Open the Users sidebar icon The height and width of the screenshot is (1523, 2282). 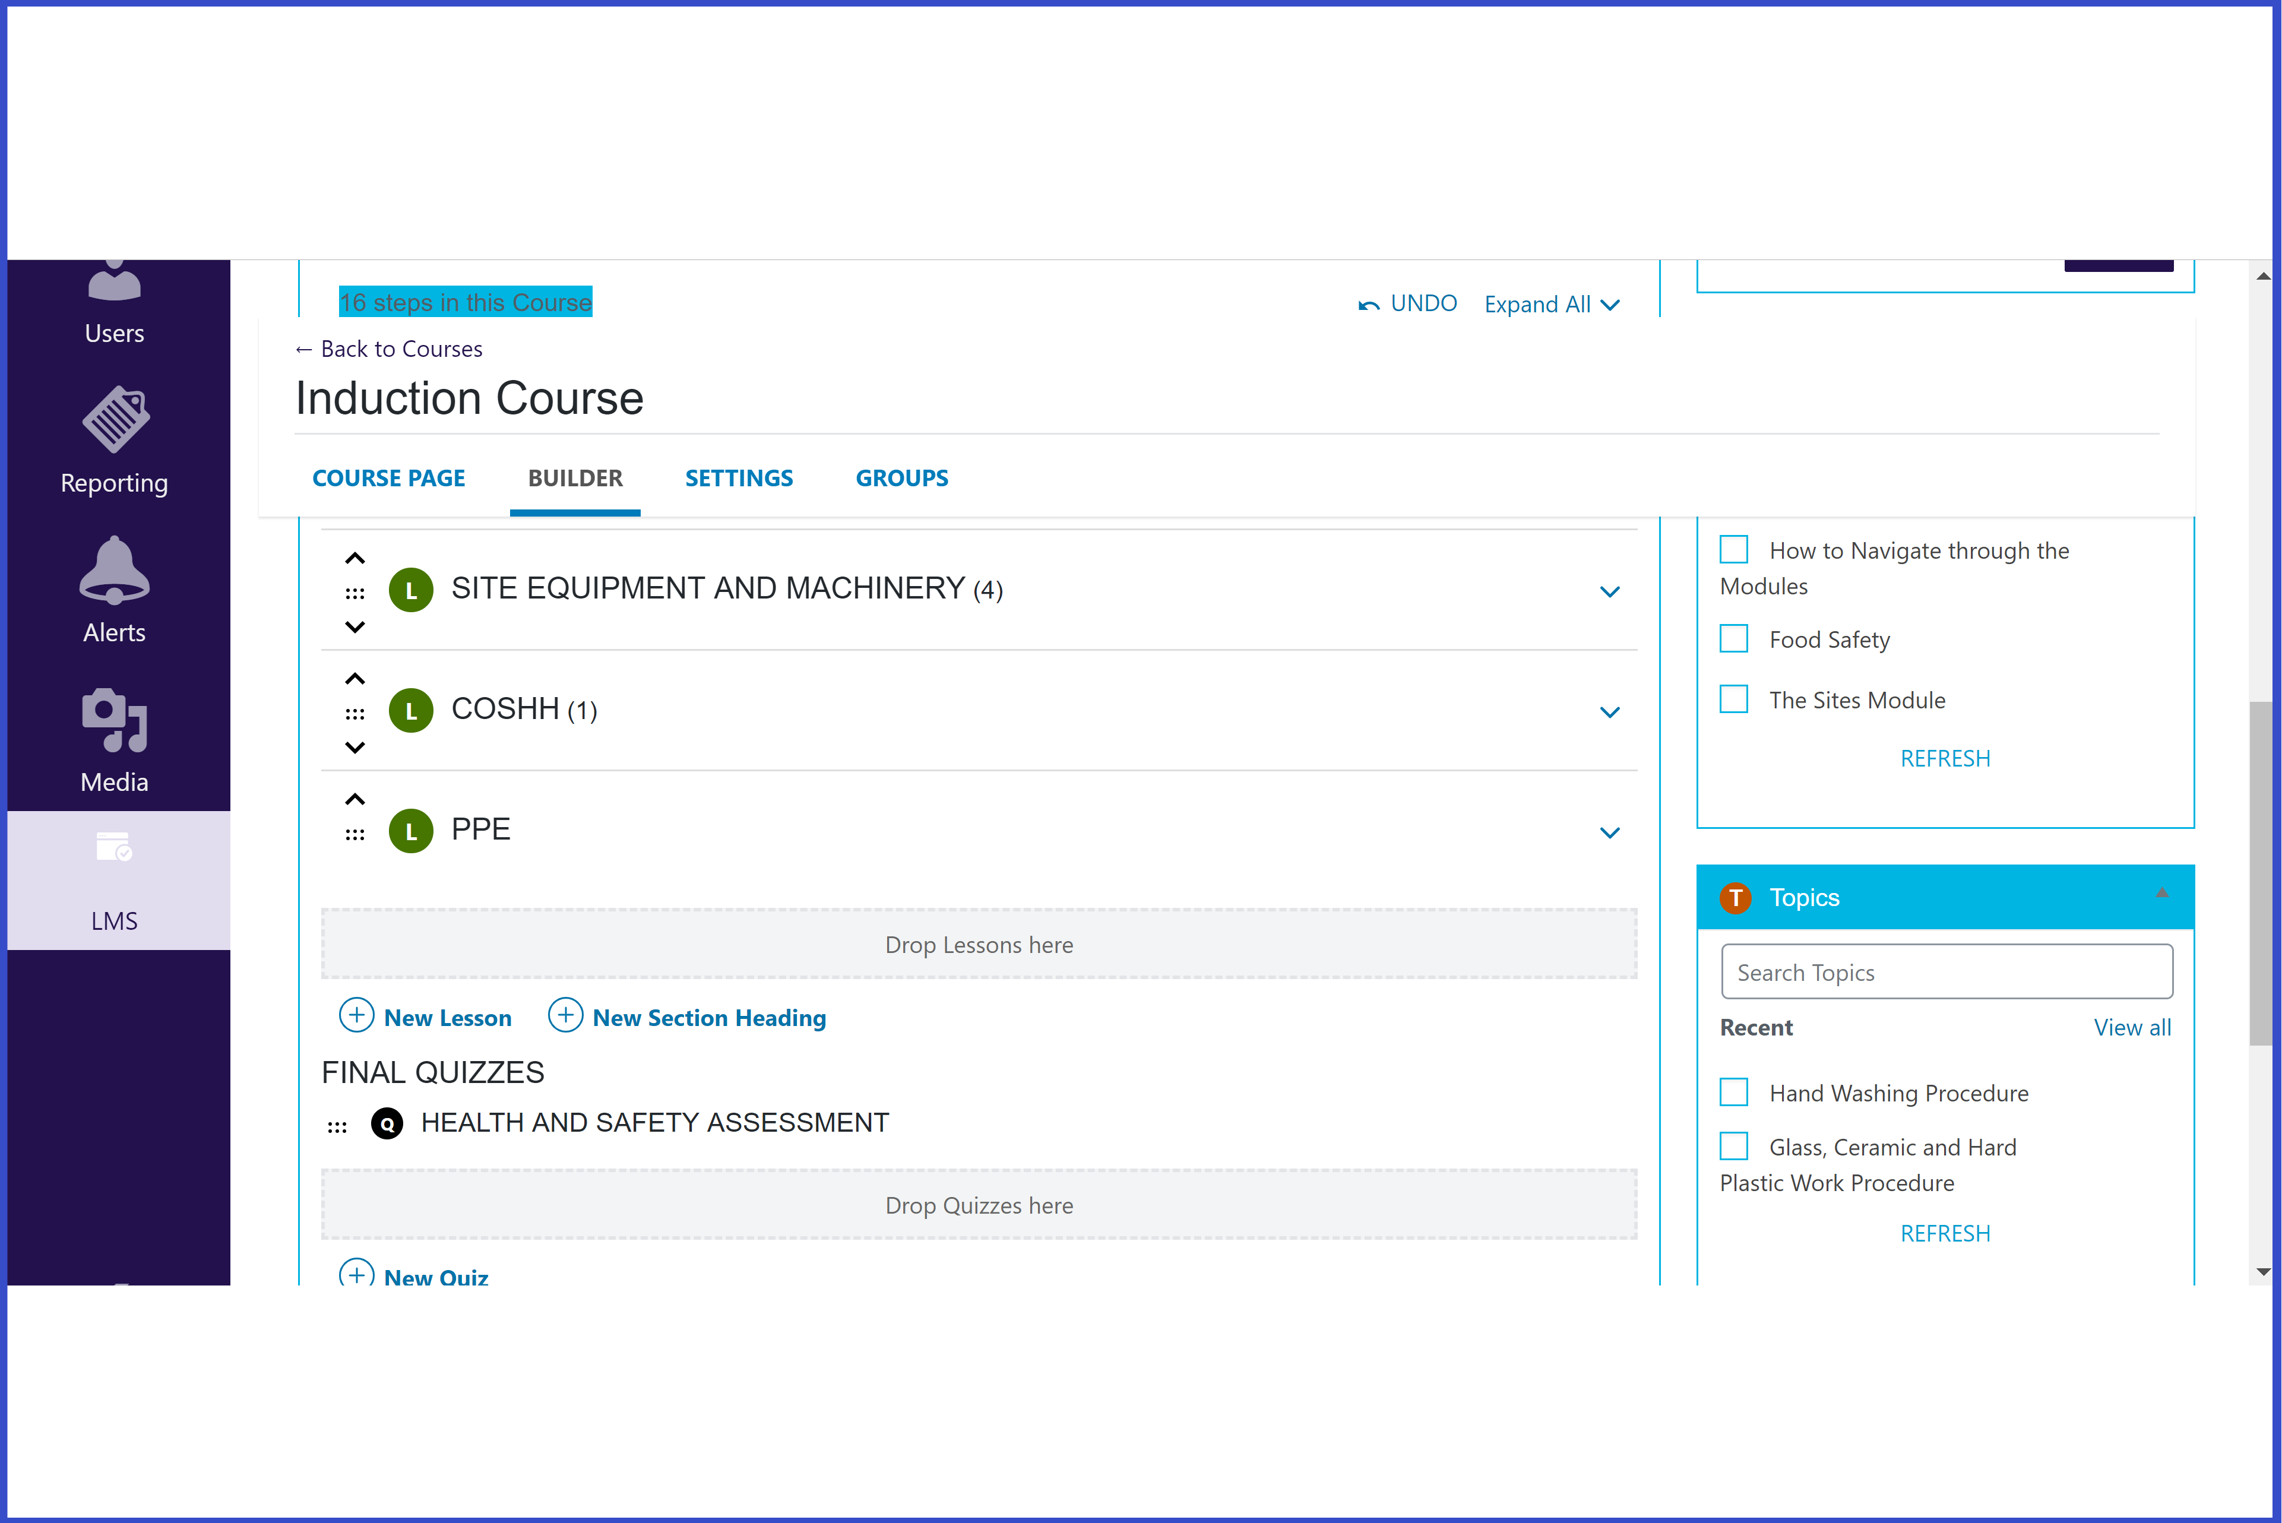[x=113, y=281]
